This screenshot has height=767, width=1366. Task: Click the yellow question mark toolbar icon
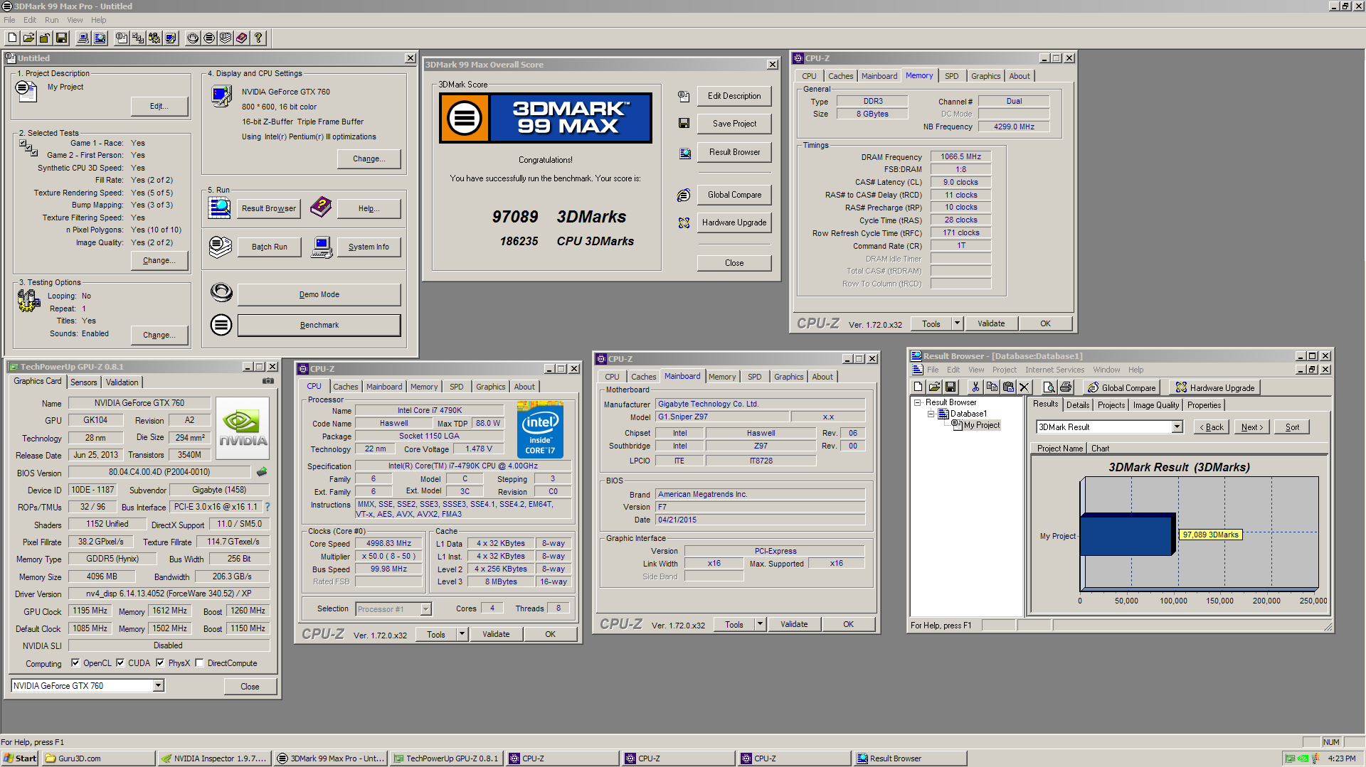258,38
